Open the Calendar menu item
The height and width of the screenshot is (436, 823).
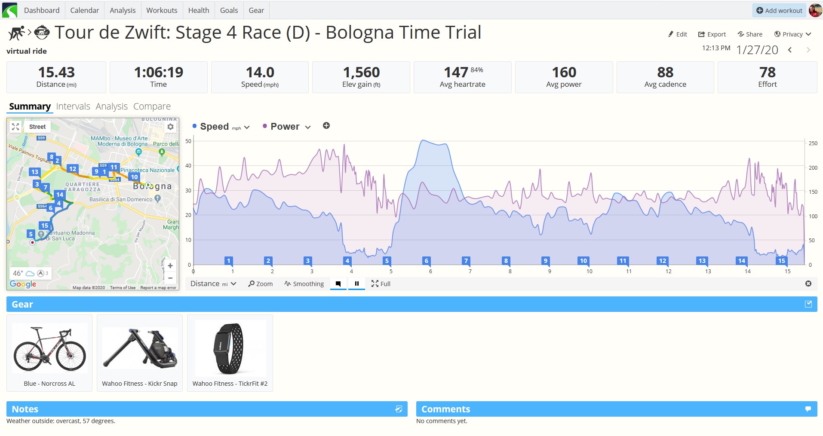tap(85, 10)
